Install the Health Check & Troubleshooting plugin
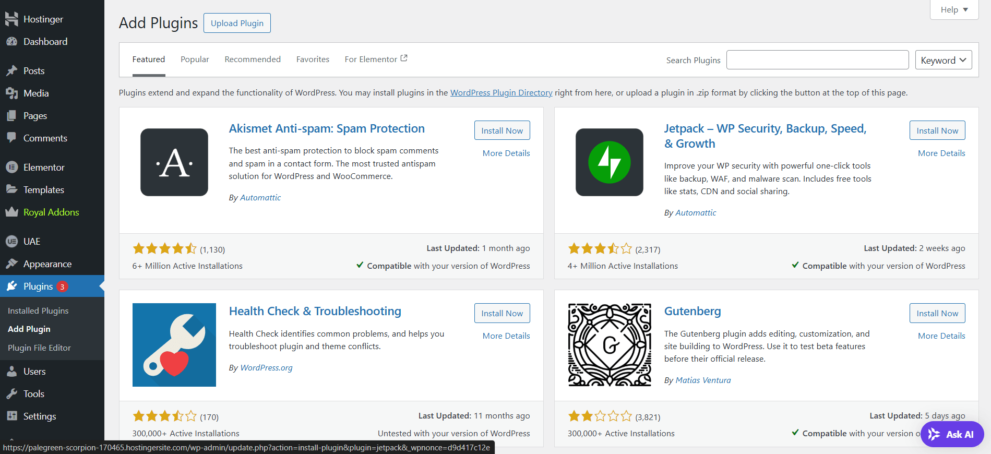This screenshot has height=454, width=991. pyautogui.click(x=502, y=313)
